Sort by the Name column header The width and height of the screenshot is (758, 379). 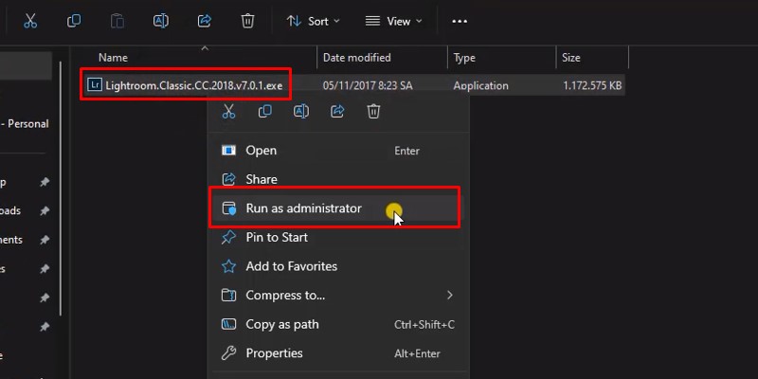(x=113, y=58)
